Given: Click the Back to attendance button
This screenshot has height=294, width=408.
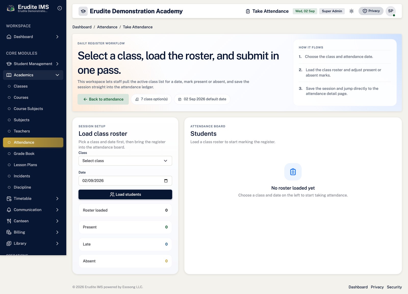Looking at the screenshot, I should click(x=103, y=99).
